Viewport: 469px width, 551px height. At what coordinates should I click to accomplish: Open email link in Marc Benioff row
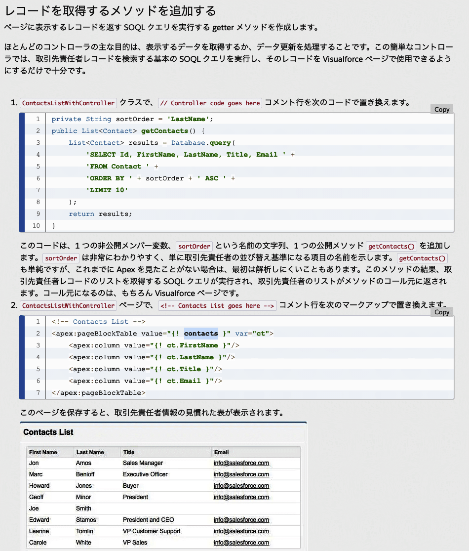[x=241, y=474]
